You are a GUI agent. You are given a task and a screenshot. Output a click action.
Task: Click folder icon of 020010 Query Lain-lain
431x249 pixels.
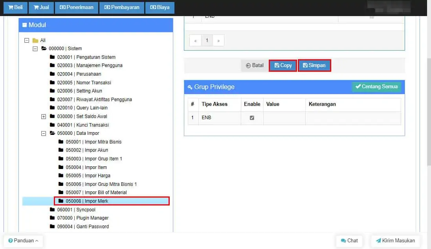coord(52,107)
